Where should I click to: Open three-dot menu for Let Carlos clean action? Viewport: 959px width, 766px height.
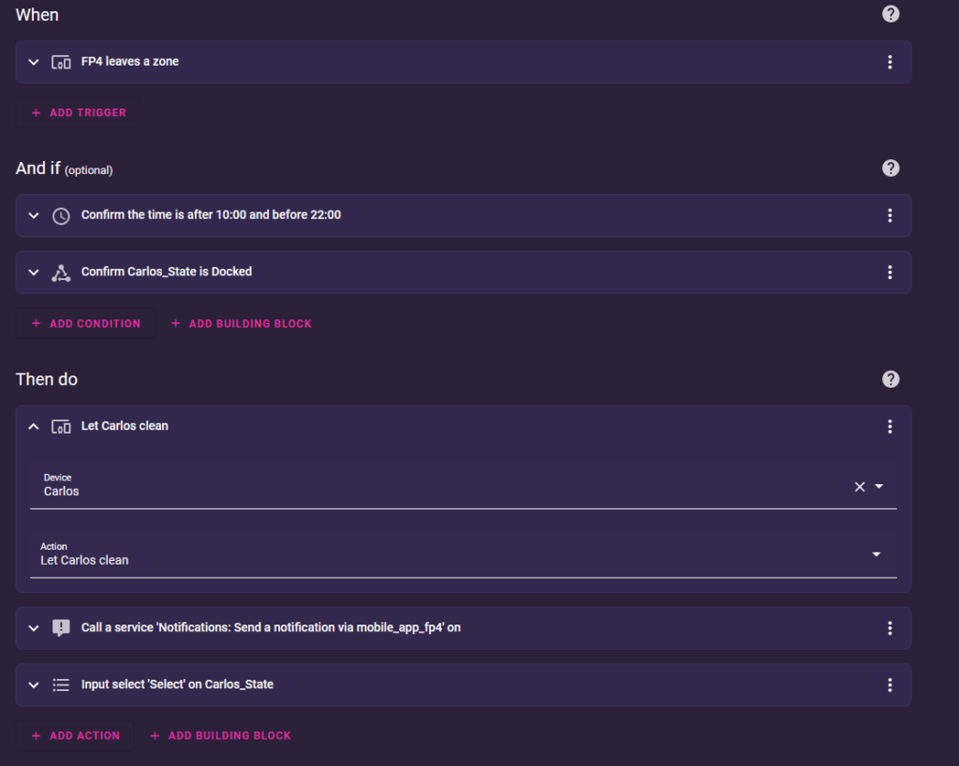[889, 426]
